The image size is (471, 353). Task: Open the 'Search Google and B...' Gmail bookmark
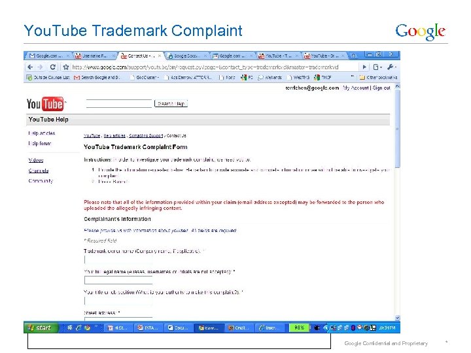pos(97,77)
